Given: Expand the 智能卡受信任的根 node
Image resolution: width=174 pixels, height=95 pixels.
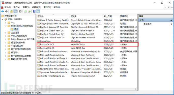Looking at the screenshot, I should [6, 59].
